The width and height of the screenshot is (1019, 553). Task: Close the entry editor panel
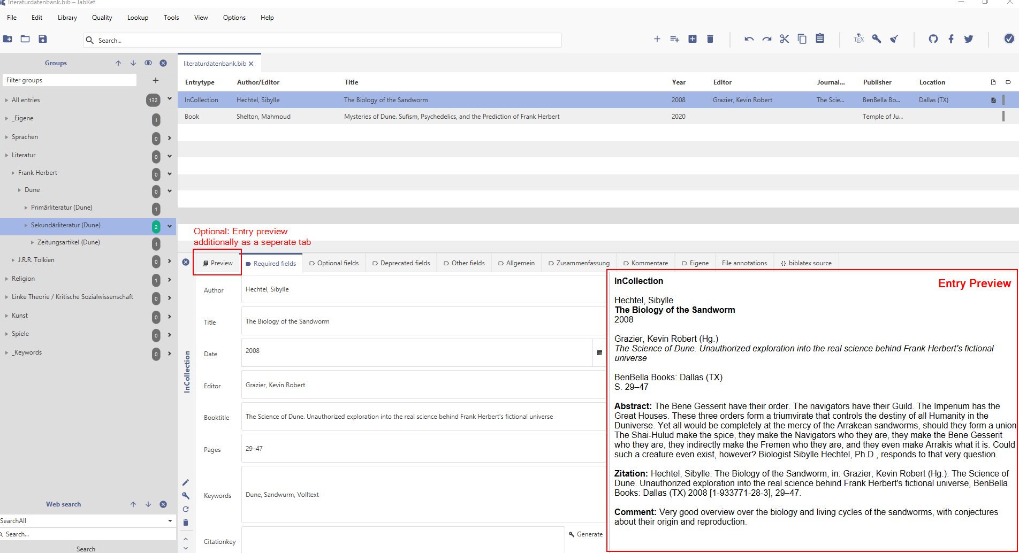[x=186, y=262]
